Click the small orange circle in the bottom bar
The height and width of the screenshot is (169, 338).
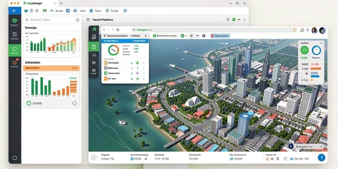[x=267, y=159]
